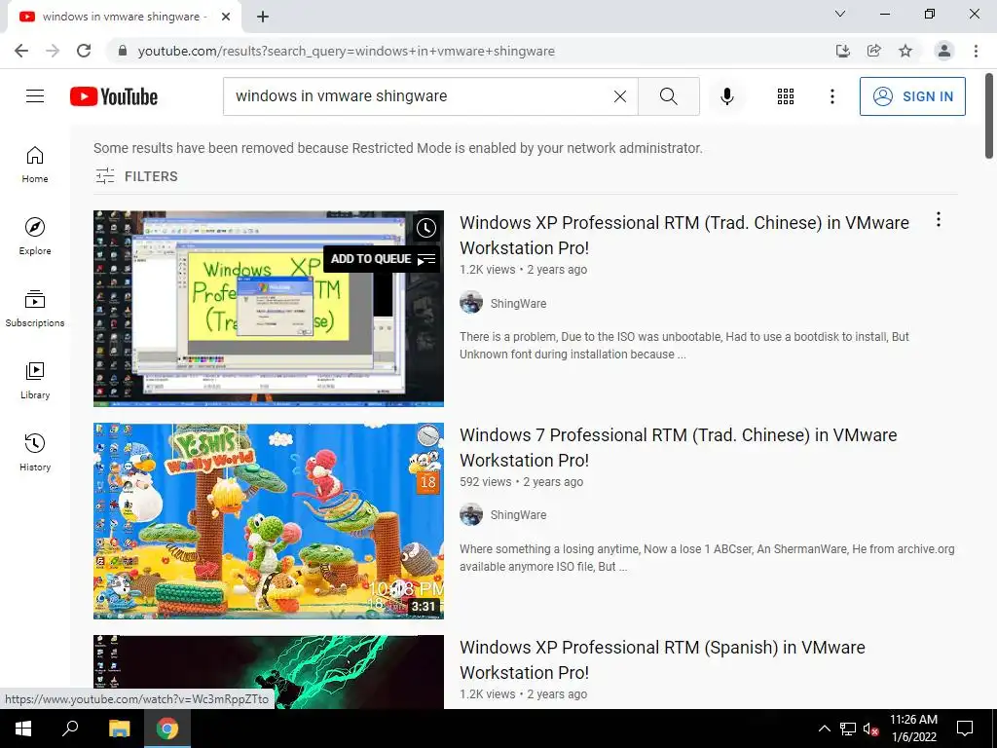This screenshot has width=997, height=748.
Task: Open title Windows XP Professional RTM (Trad. Chinese)
Action: (684, 236)
